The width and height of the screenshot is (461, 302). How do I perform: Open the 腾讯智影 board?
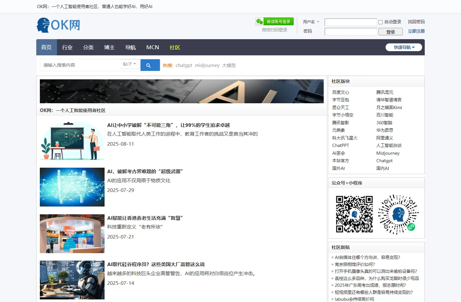(x=341, y=123)
